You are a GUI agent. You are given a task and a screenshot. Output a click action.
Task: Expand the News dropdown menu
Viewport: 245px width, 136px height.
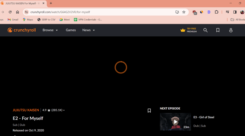(88, 30)
